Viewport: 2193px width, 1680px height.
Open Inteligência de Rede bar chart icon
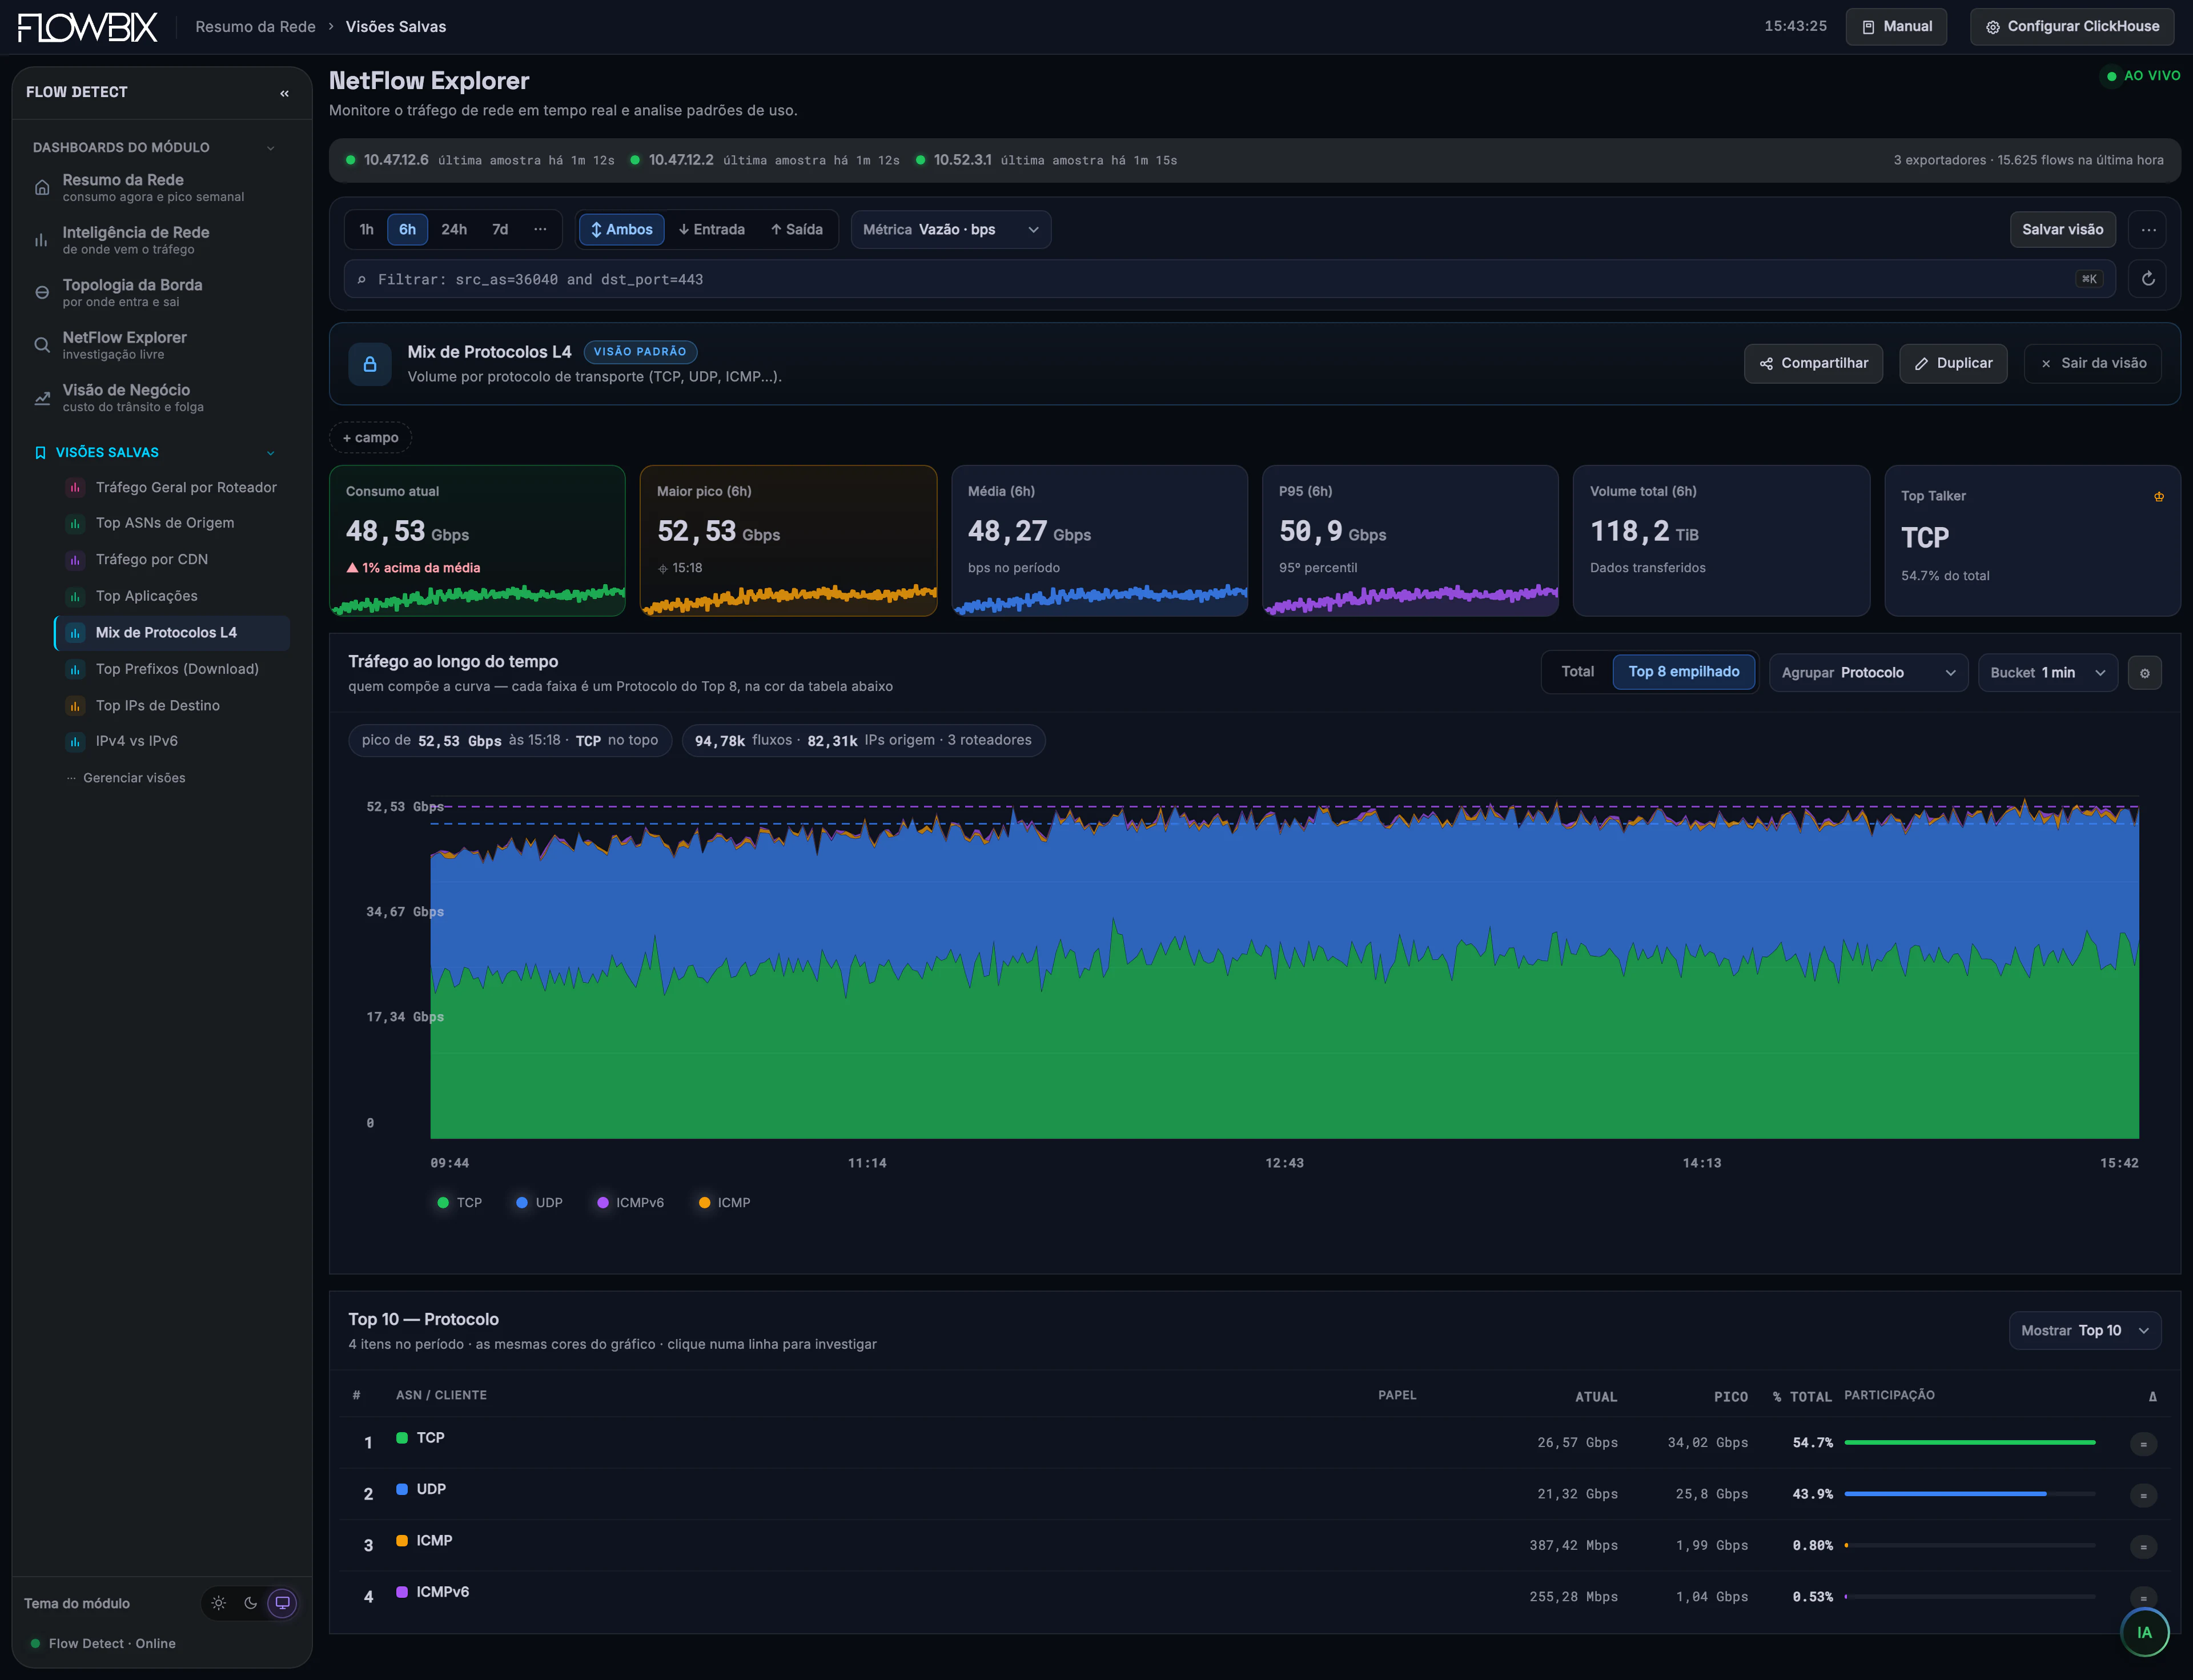tap(42, 240)
